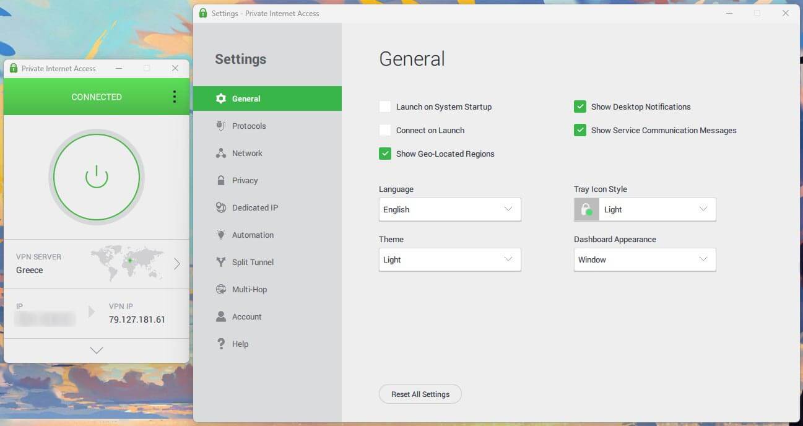Click the Protocols plug icon

221,126
